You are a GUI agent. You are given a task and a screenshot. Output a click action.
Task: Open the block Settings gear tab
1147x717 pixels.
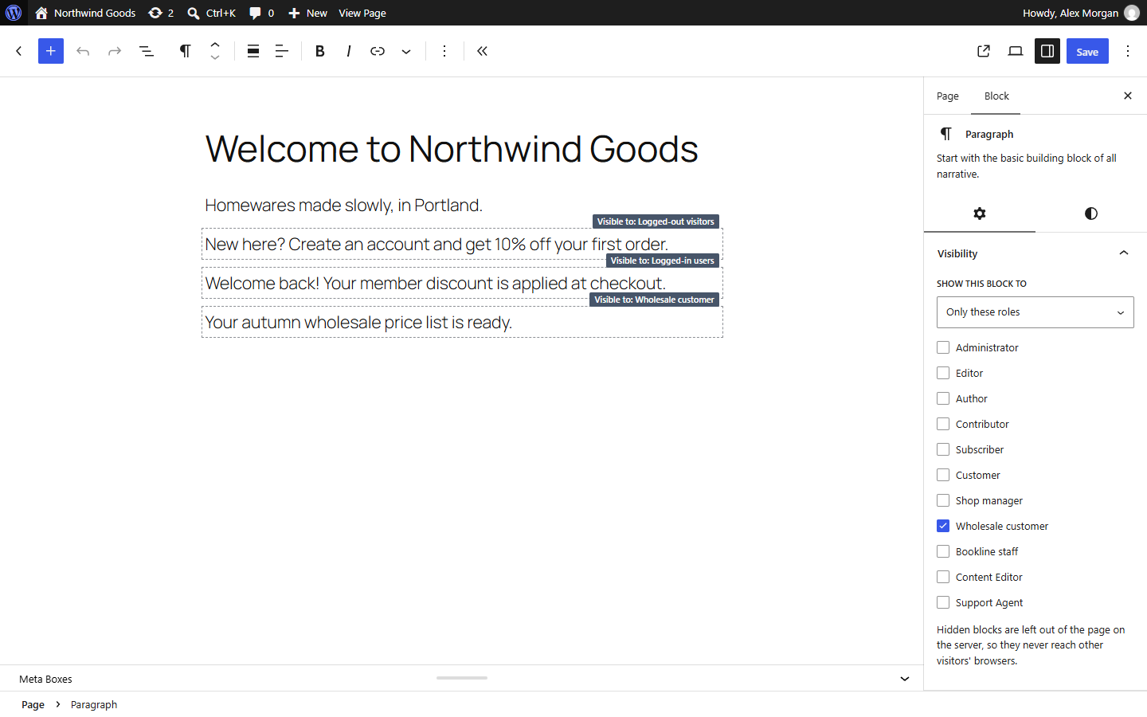point(980,214)
